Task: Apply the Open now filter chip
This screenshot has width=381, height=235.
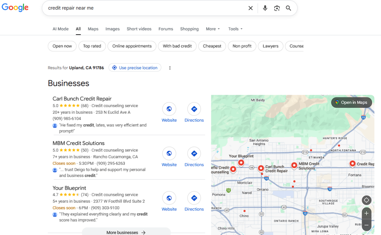Action: (x=62, y=46)
